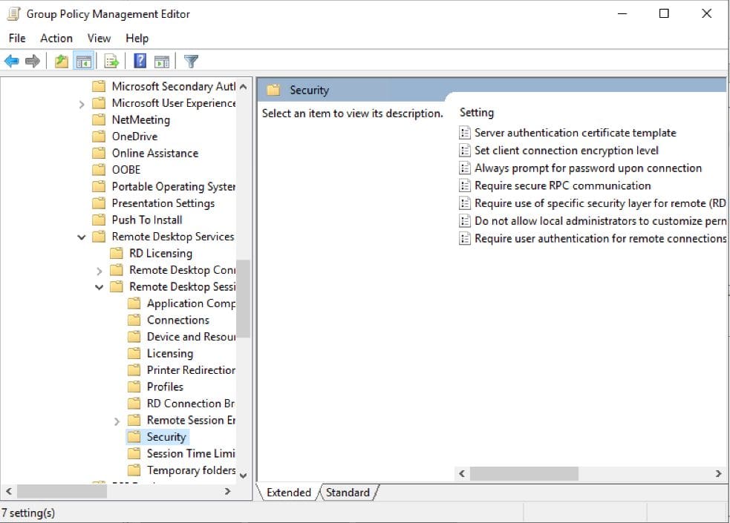
Task: Expand the Remote Session Environment node
Action: 117,421
